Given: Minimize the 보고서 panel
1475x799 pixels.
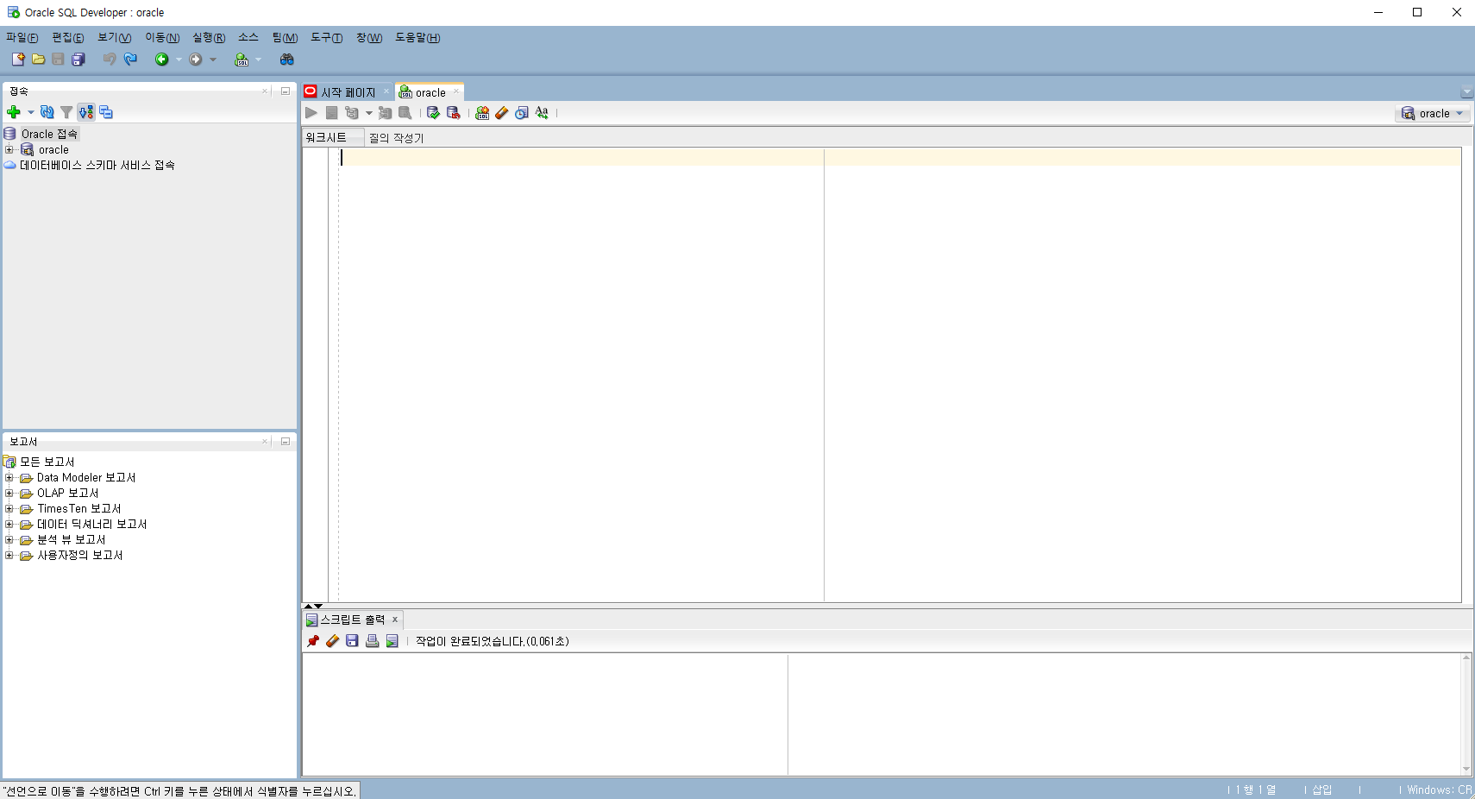Looking at the screenshot, I should click(285, 442).
